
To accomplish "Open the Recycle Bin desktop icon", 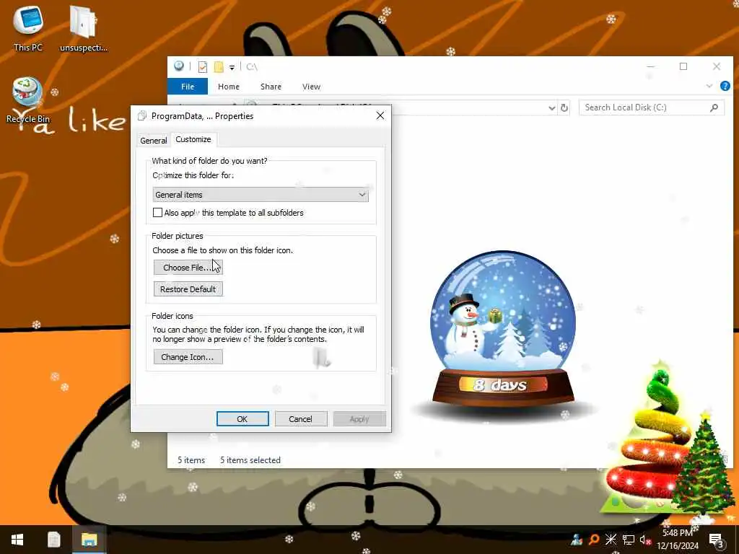I will [x=28, y=100].
